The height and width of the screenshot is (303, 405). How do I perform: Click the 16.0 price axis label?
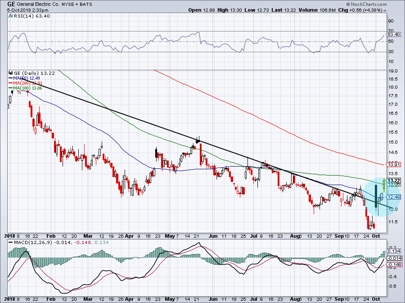(392, 123)
